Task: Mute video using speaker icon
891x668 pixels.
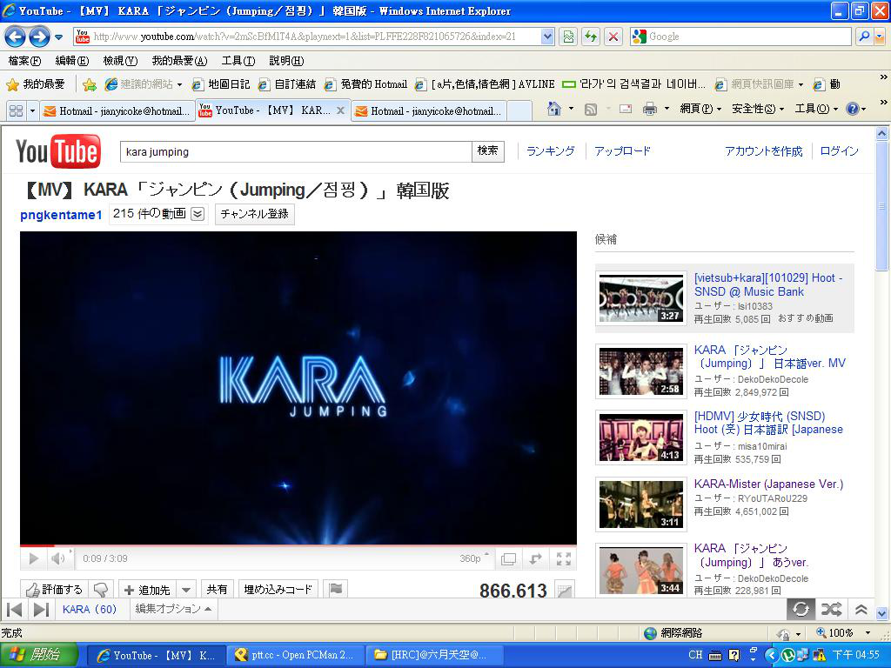Action: pos(58,558)
